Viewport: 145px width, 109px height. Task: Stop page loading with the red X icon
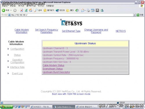tap(21, 10)
